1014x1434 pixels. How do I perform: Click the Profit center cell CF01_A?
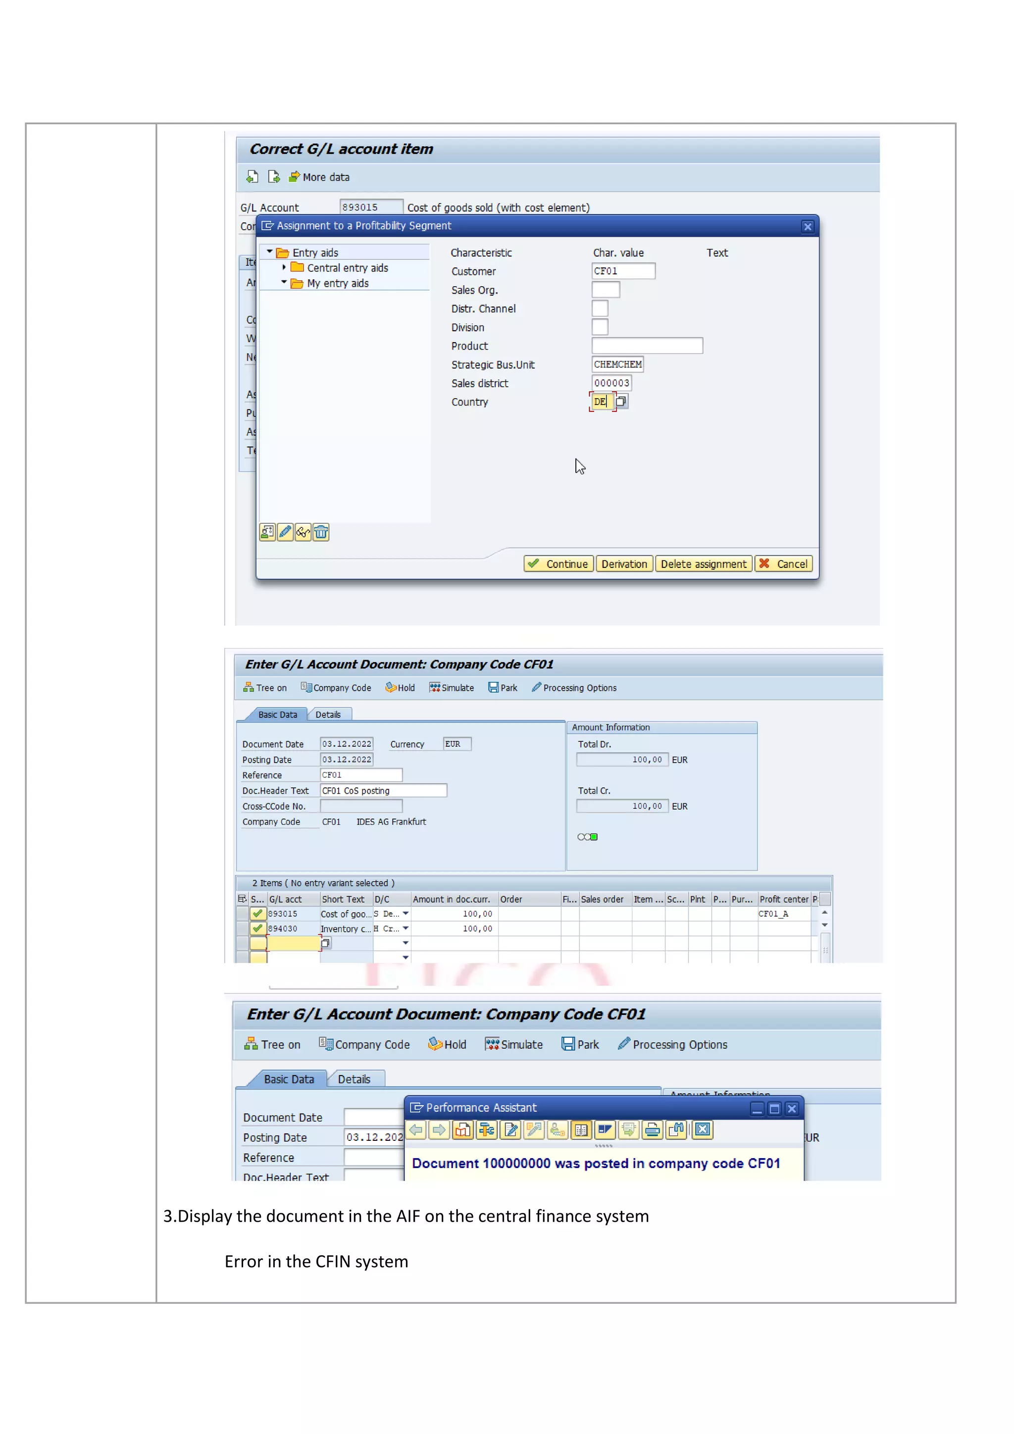point(784,914)
